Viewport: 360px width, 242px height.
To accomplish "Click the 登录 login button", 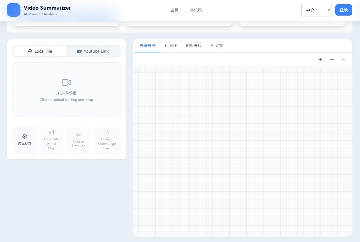I will [344, 10].
